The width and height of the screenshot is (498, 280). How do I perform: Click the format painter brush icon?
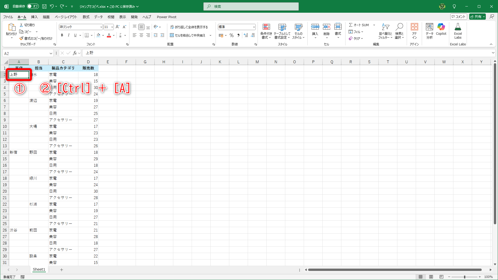point(21,38)
